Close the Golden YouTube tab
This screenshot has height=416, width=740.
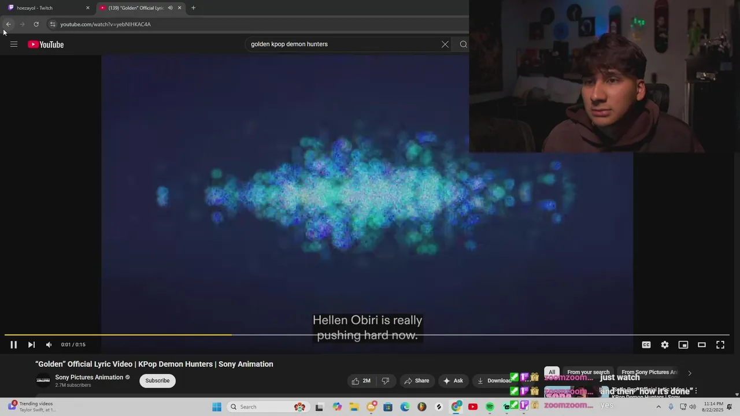pos(179,8)
